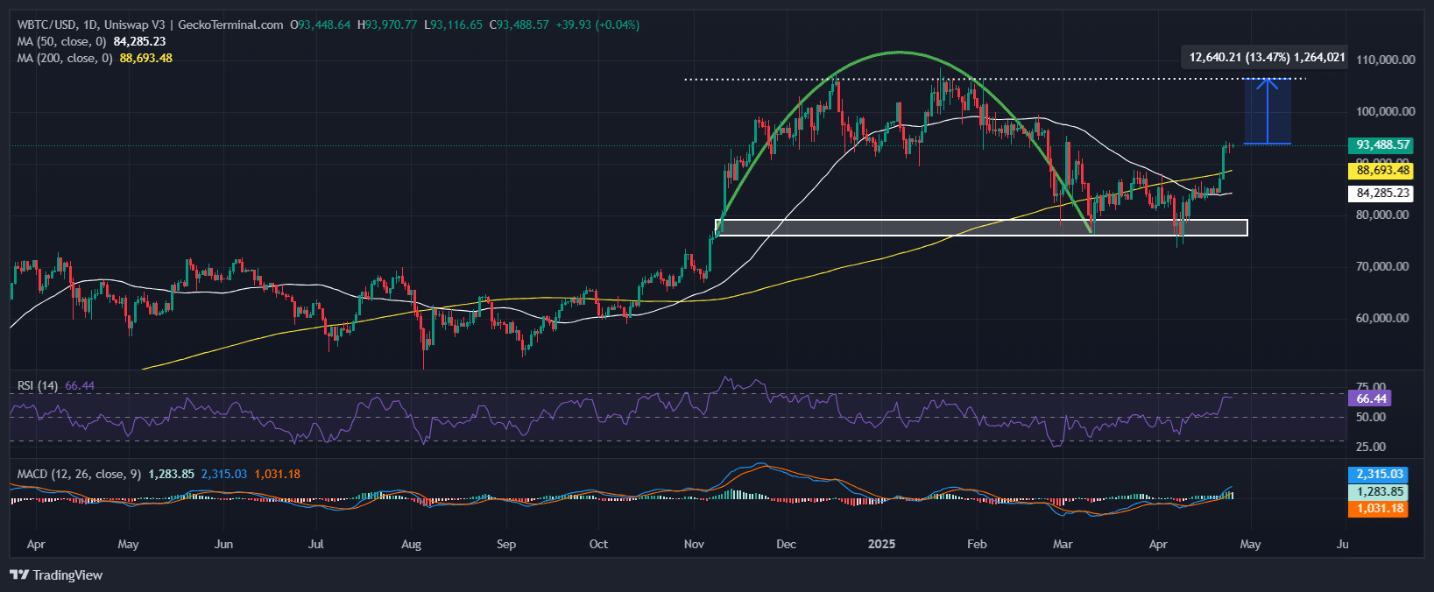
Task: Click the 70,000.00 price axis label
Action: pyautogui.click(x=1382, y=266)
